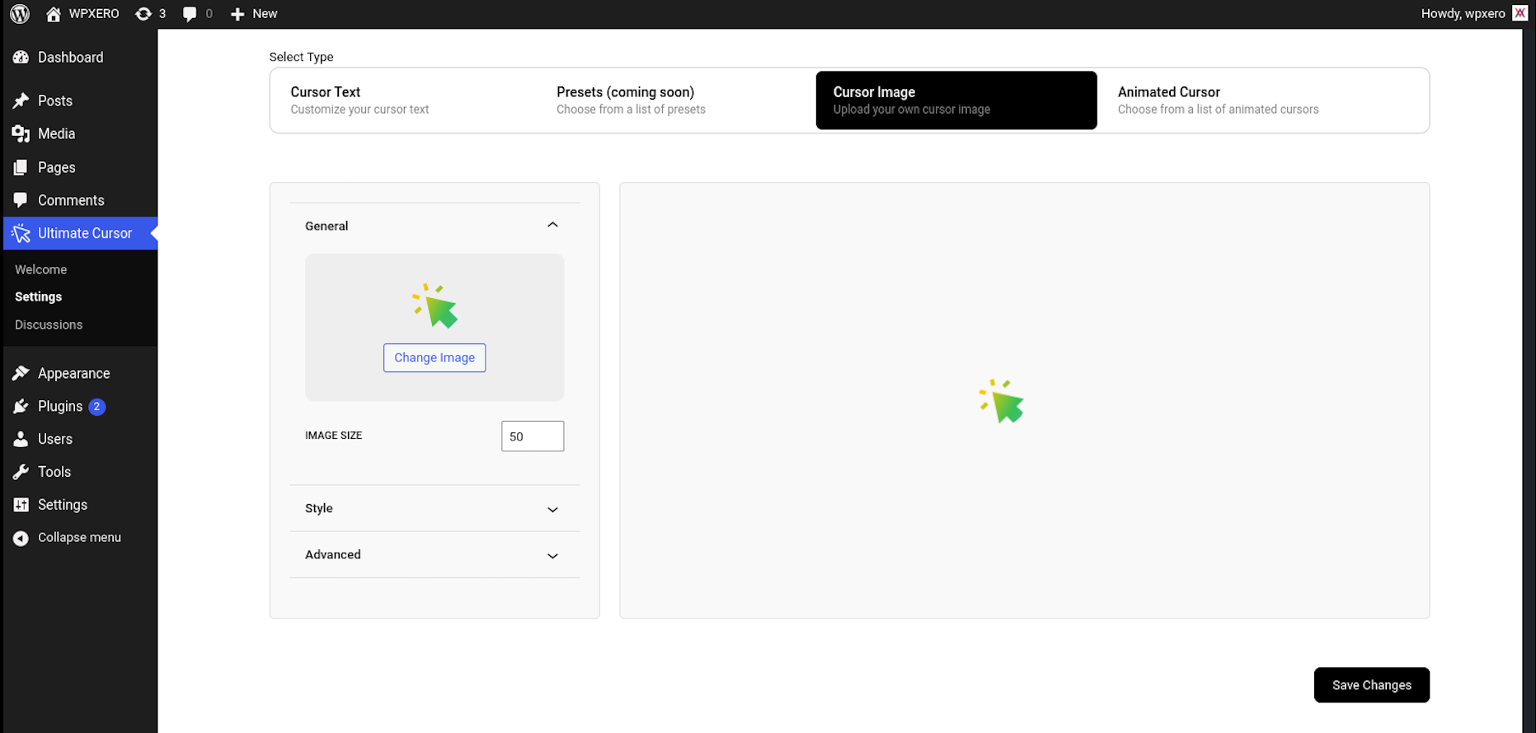Image resolution: width=1536 pixels, height=733 pixels.
Task: Click the Comments bubble icon in sidebar
Action: point(21,201)
